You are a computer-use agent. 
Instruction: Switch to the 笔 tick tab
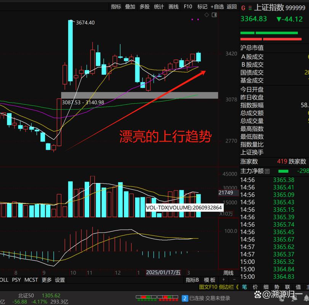(244, 287)
